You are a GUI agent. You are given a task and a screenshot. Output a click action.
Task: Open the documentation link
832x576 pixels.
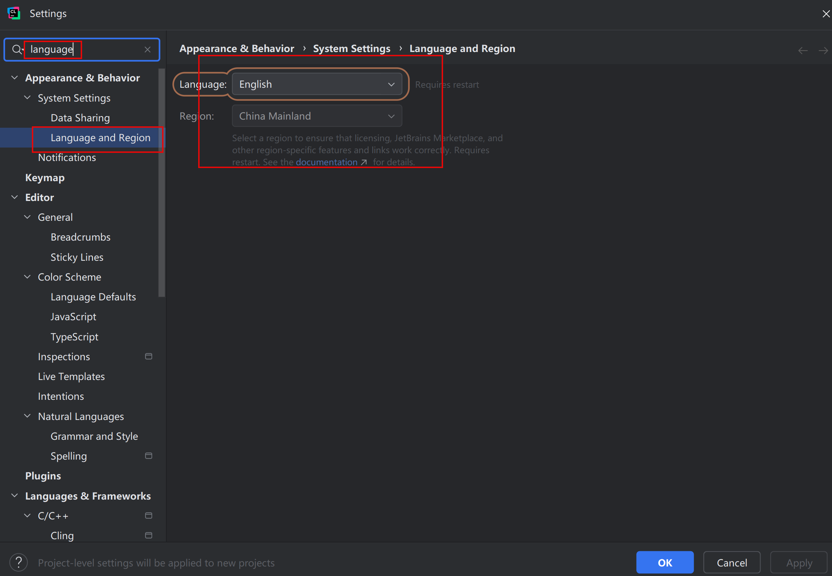click(x=327, y=162)
